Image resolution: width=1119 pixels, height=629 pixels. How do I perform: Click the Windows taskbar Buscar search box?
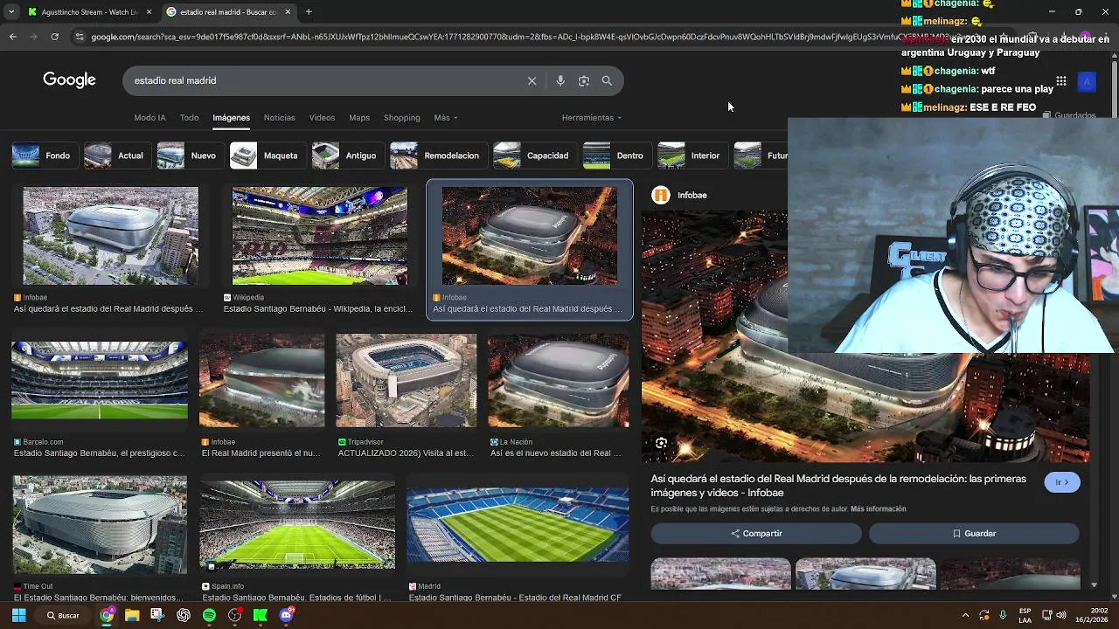(62, 615)
